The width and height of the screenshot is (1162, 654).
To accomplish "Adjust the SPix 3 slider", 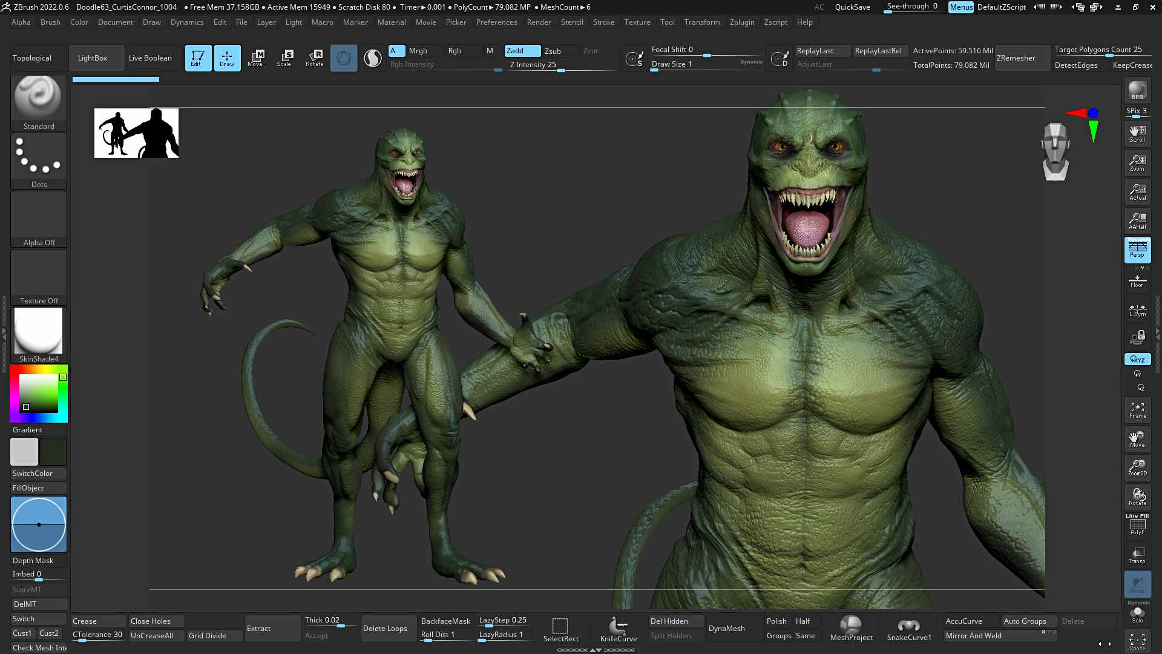I will [x=1137, y=112].
